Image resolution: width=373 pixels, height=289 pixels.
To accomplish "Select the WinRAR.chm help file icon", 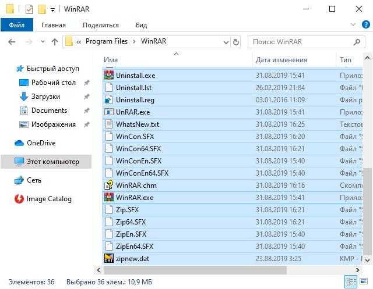I will 109,185.
